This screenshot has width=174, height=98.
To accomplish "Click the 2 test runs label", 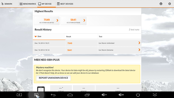I will (134, 30).
